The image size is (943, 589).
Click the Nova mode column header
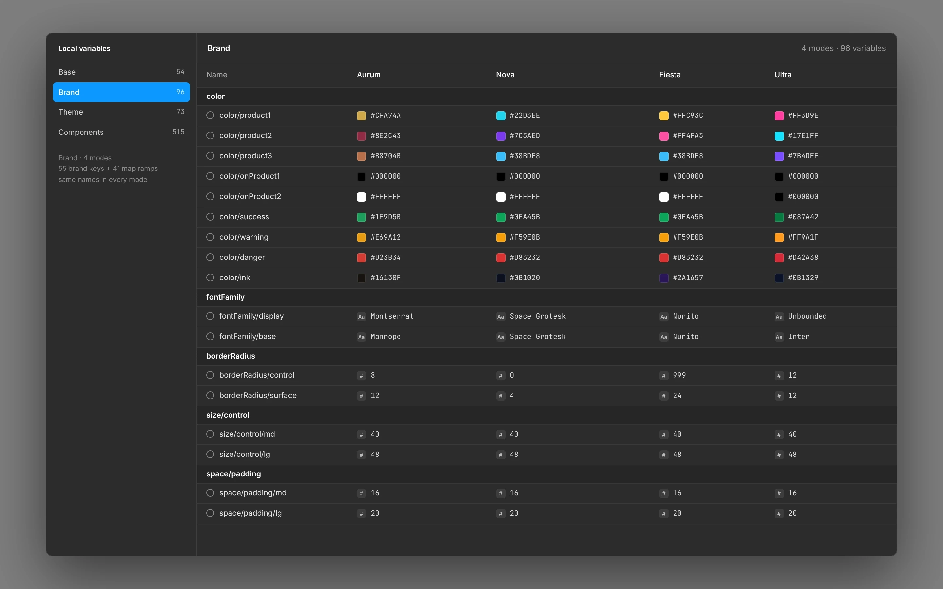505,75
